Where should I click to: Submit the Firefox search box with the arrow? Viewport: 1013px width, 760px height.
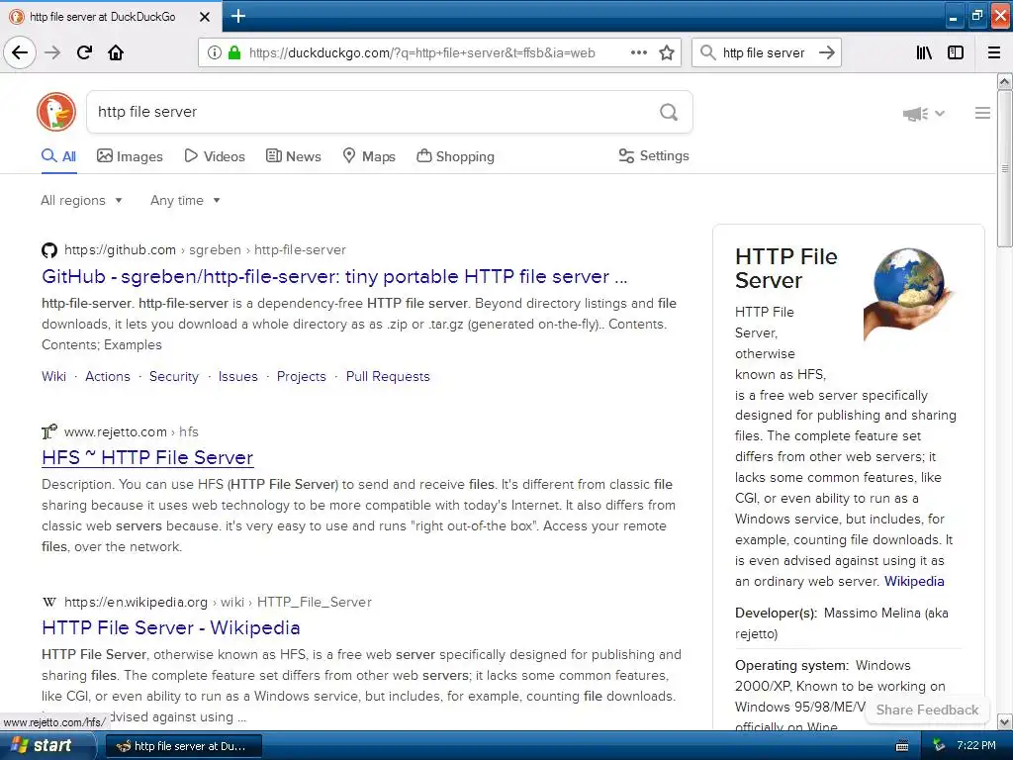point(827,52)
